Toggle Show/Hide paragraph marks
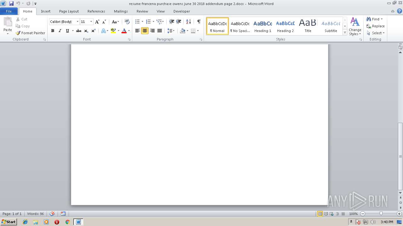The width and height of the screenshot is (403, 226). (x=199, y=22)
